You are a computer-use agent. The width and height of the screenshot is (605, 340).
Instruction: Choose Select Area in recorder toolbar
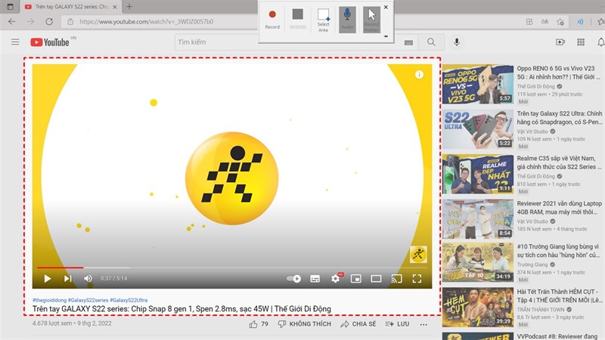pos(323,20)
